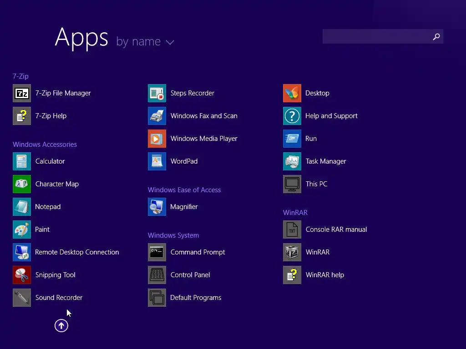Click the sort order chevron arrow

point(170,42)
